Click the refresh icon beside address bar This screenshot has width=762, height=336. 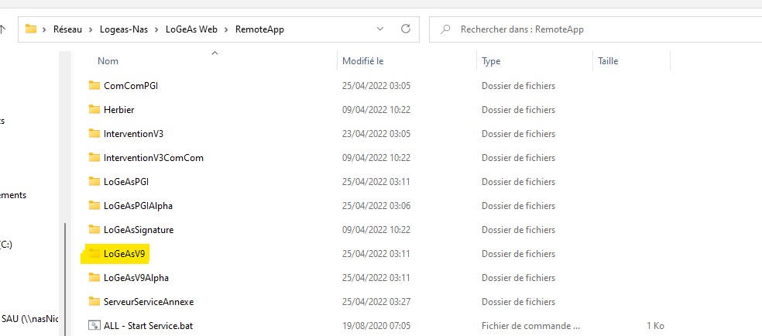tap(405, 29)
